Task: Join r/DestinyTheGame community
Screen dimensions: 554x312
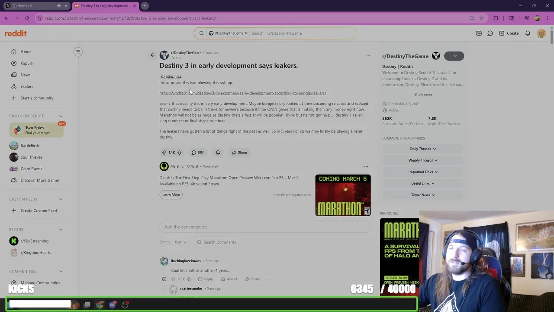Action: (454, 56)
